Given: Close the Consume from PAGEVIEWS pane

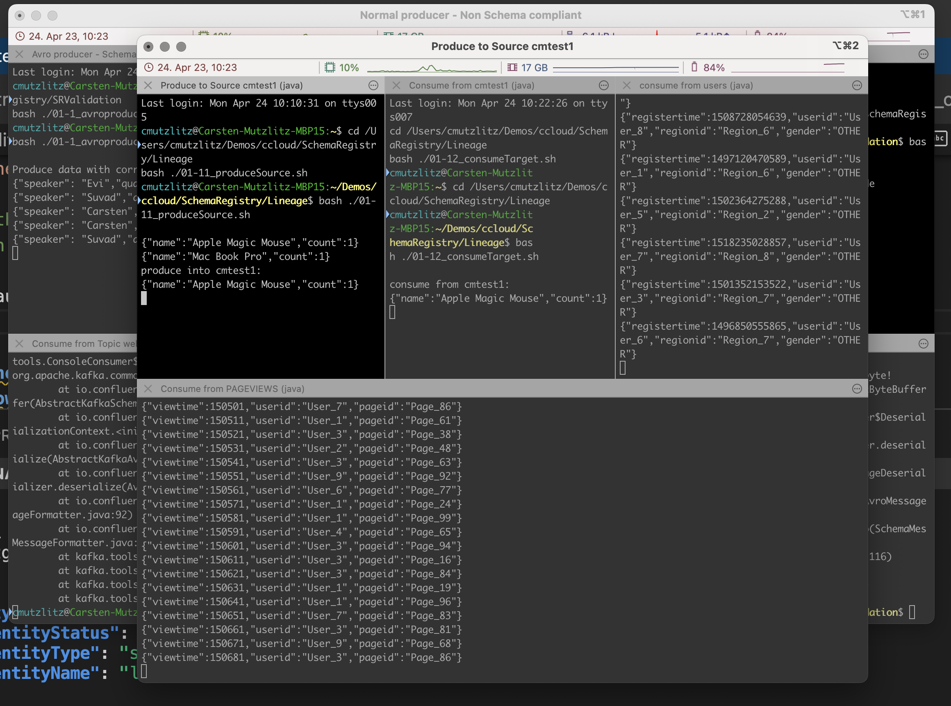Looking at the screenshot, I should [148, 389].
